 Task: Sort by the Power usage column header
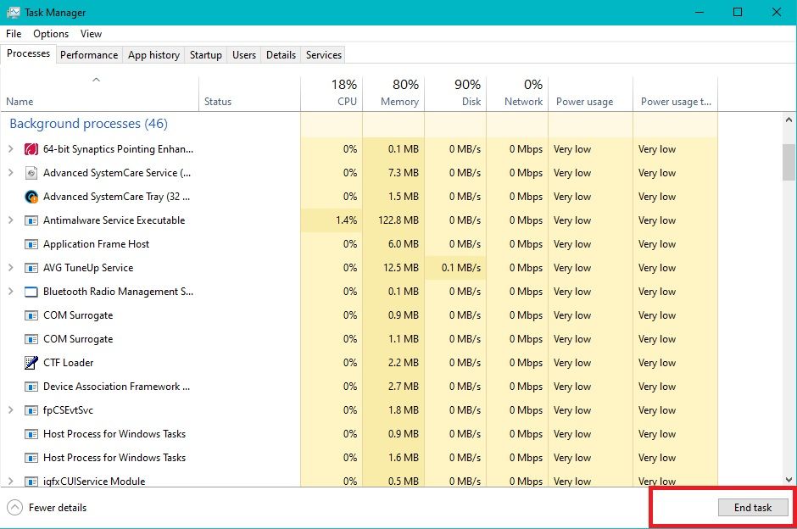click(x=591, y=93)
